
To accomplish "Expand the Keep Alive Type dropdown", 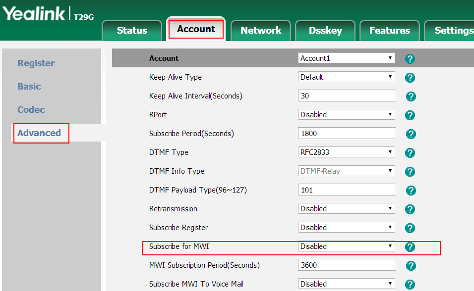I will 347,77.
